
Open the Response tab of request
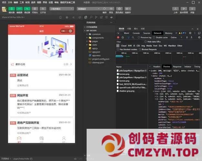click(177, 67)
